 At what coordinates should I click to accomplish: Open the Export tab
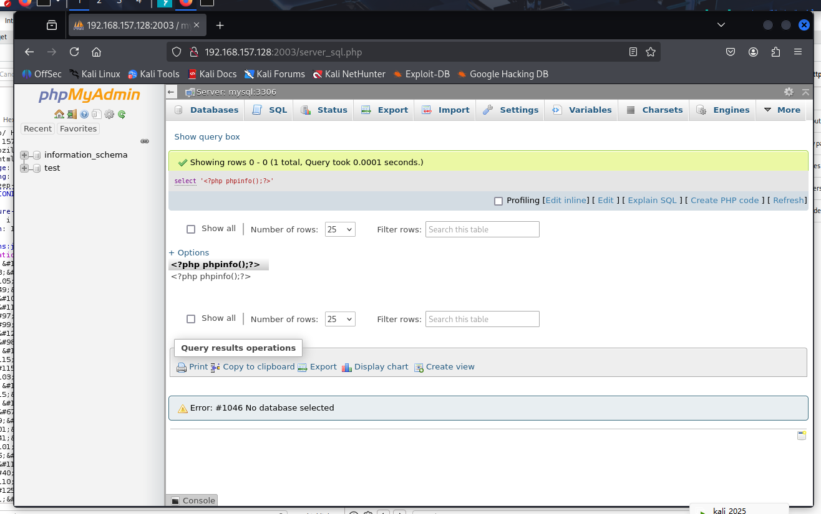click(x=384, y=110)
